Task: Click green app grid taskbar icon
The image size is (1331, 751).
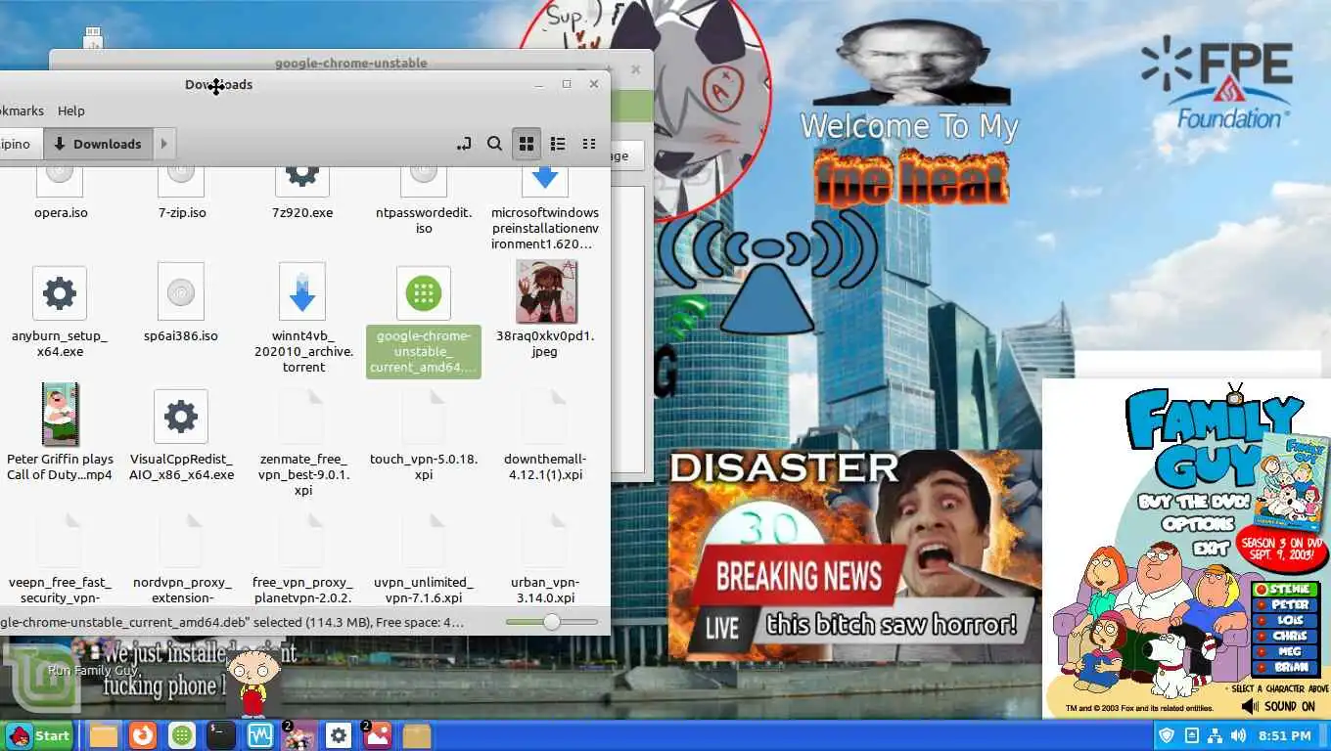Action: pos(182,735)
